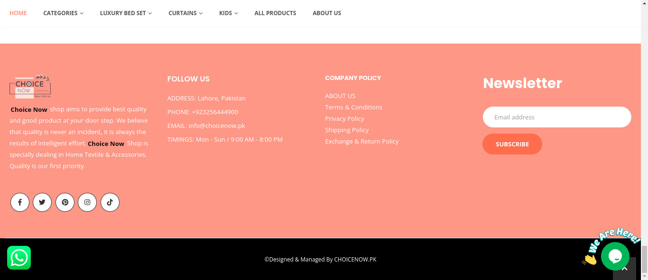Open the Twitter social icon
The height and width of the screenshot is (280, 648).
tap(42, 202)
